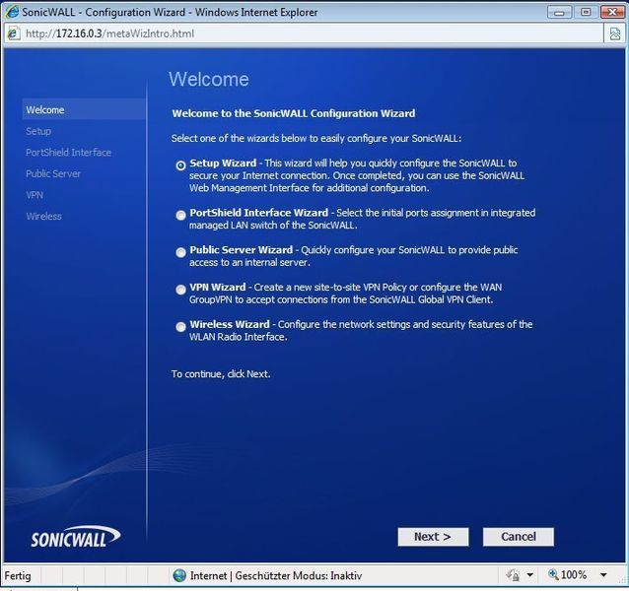
Task: Maximize the Internet Explorer window
Action: (x=586, y=12)
